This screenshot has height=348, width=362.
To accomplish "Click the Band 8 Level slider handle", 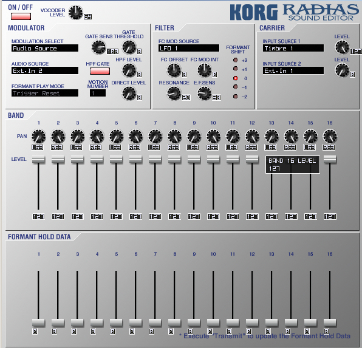I will tap(174, 160).
